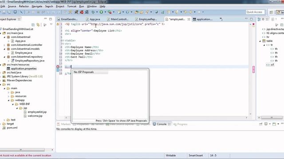Restart Tomcat using the third cat icon

[87, 12]
